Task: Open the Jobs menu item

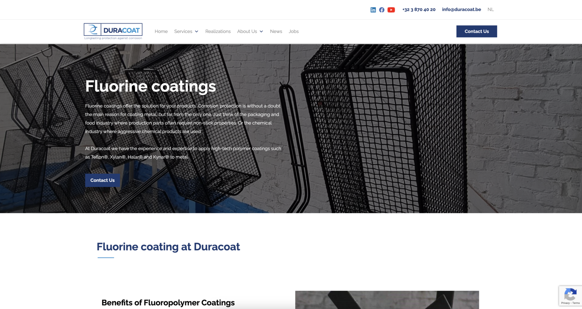Action: click(x=294, y=32)
